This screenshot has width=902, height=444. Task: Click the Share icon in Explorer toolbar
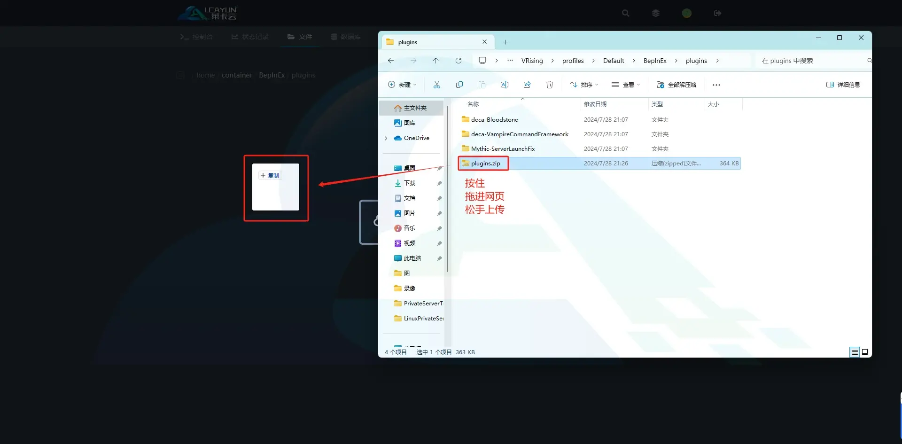click(x=527, y=85)
